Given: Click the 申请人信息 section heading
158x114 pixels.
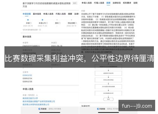Looking at the screenshot, I should [28, 89].
